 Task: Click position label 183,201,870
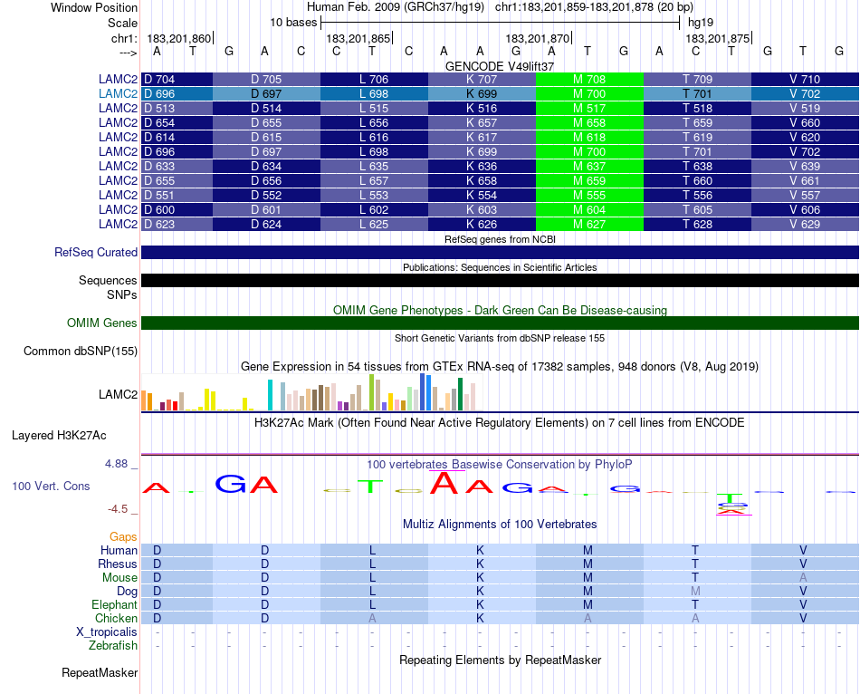pos(538,38)
